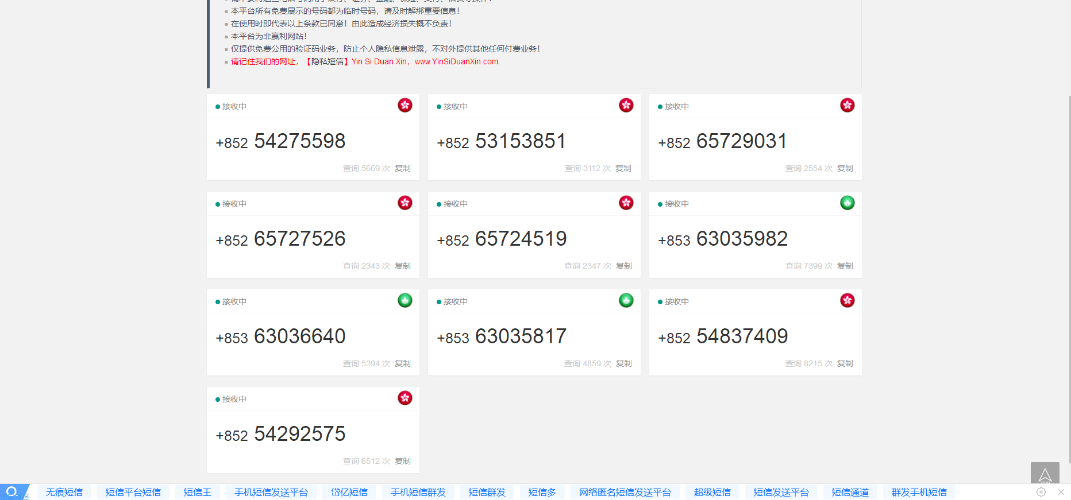Select the 无痕短信 suggestion

(64, 492)
